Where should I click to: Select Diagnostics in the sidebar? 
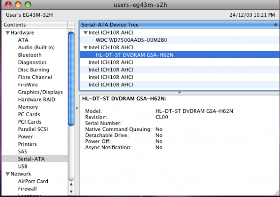pyautogui.click(x=32, y=63)
